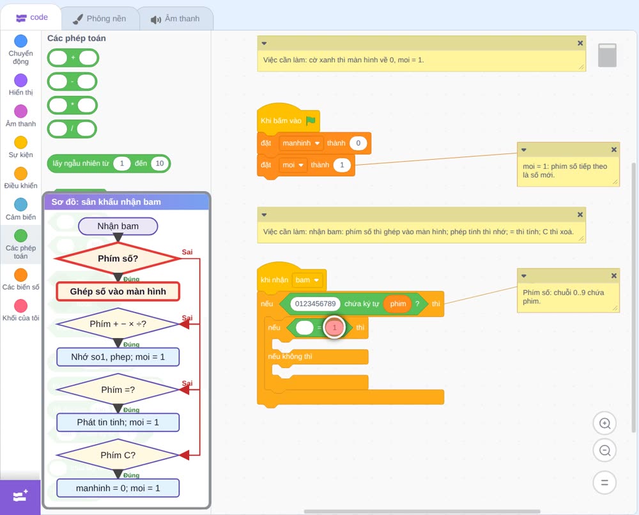Switch to the code tab
This screenshot has width=639, height=515.
coord(31,17)
